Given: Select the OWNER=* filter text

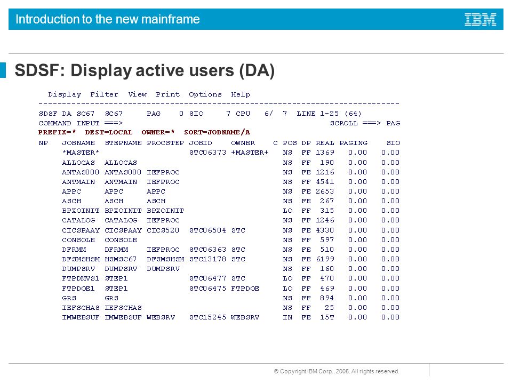Looking at the screenshot, I should [x=158, y=132].
